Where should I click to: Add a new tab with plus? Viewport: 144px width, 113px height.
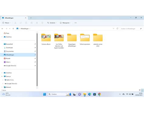coord(31,18)
